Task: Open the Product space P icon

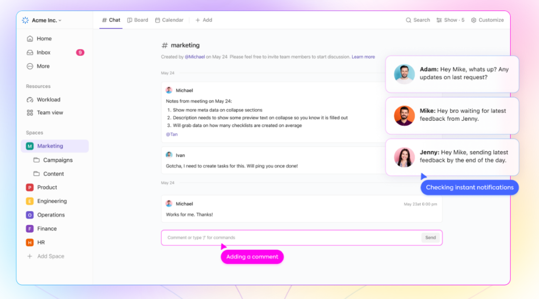Action: [30, 188]
